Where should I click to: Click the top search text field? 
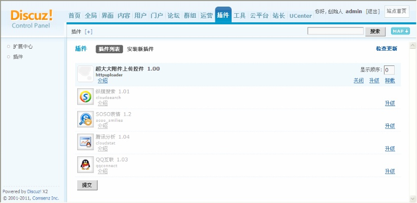click(x=335, y=31)
